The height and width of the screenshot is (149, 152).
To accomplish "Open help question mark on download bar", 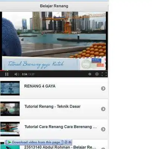I will click(x=66, y=142).
